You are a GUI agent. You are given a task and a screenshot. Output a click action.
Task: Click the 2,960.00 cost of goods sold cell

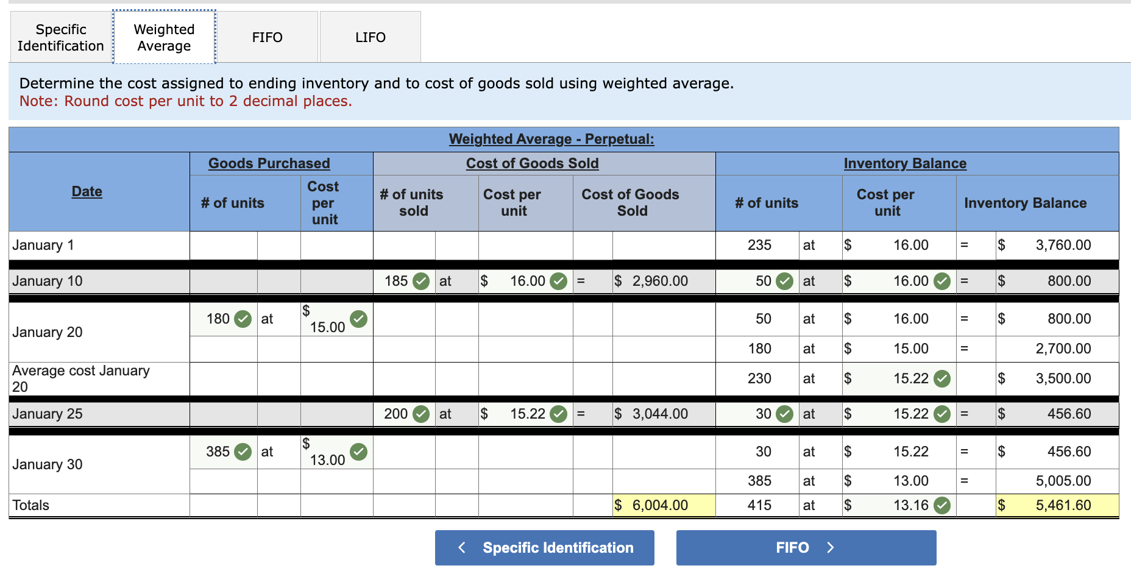tap(664, 281)
